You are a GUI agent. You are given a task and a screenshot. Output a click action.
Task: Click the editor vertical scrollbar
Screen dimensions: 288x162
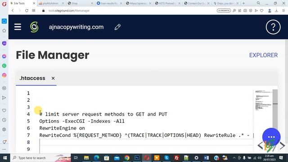(275, 110)
